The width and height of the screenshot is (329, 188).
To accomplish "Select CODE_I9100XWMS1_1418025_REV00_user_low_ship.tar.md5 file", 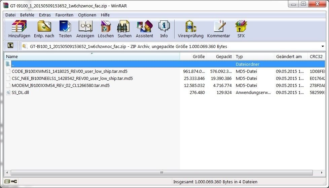I will click(x=69, y=72).
